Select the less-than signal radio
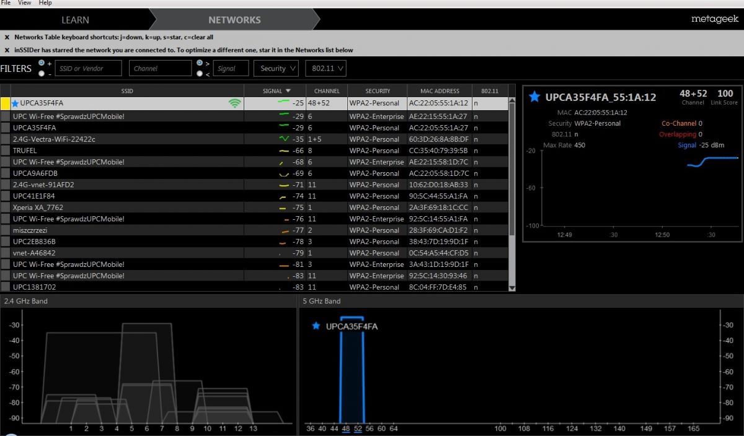Image resolution: width=744 pixels, height=436 pixels. pyautogui.click(x=200, y=74)
